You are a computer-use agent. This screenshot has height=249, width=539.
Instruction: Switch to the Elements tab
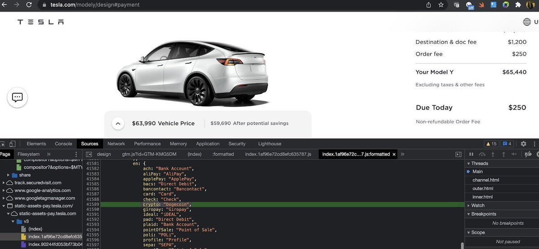tap(36, 144)
